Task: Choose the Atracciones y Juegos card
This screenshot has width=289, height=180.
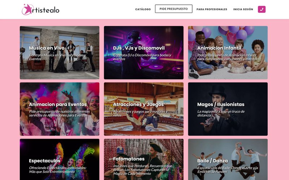Action: (143, 109)
